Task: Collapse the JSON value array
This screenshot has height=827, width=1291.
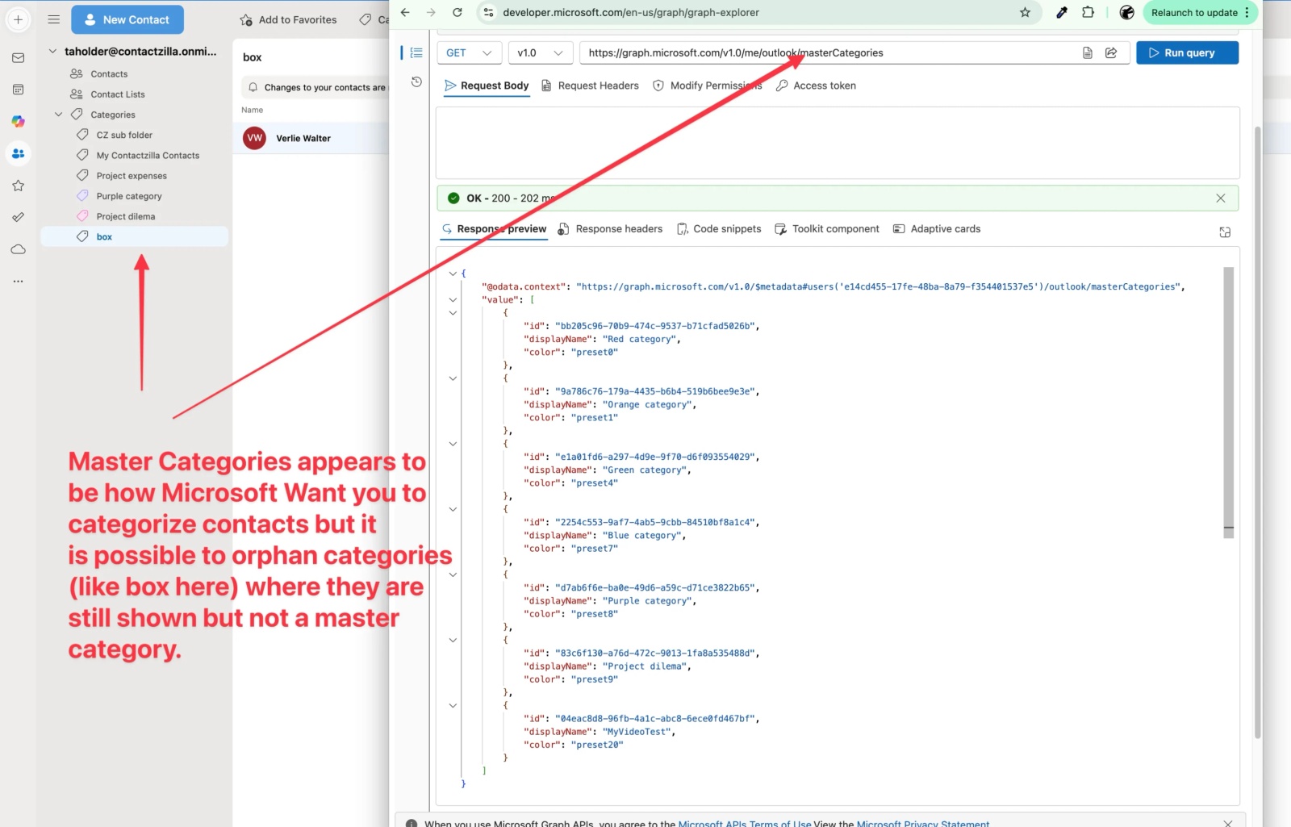Action: 453,299
